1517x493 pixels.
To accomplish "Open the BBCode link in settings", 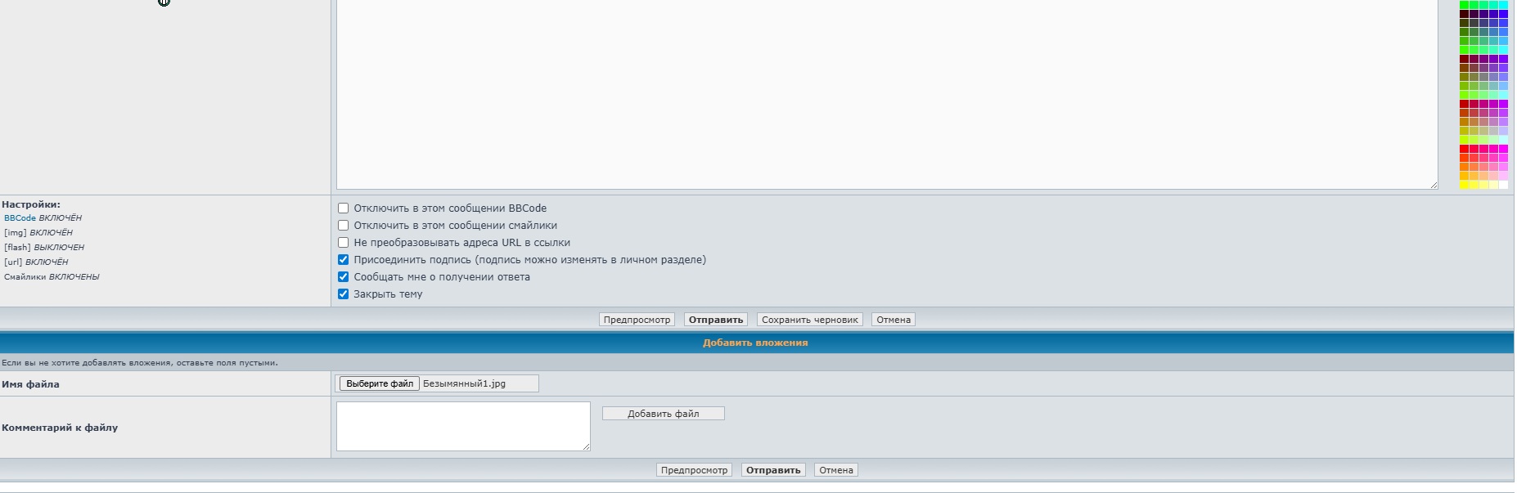I will [x=20, y=218].
